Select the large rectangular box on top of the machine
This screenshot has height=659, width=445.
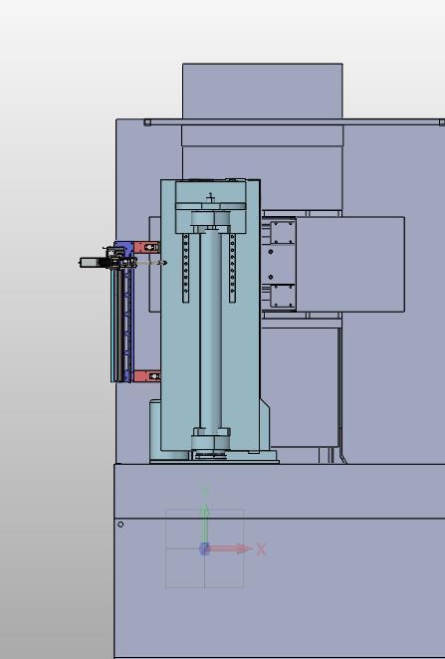click(263, 92)
